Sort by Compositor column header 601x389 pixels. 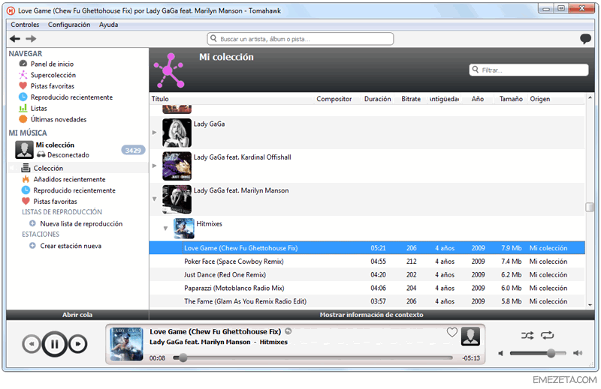point(334,99)
